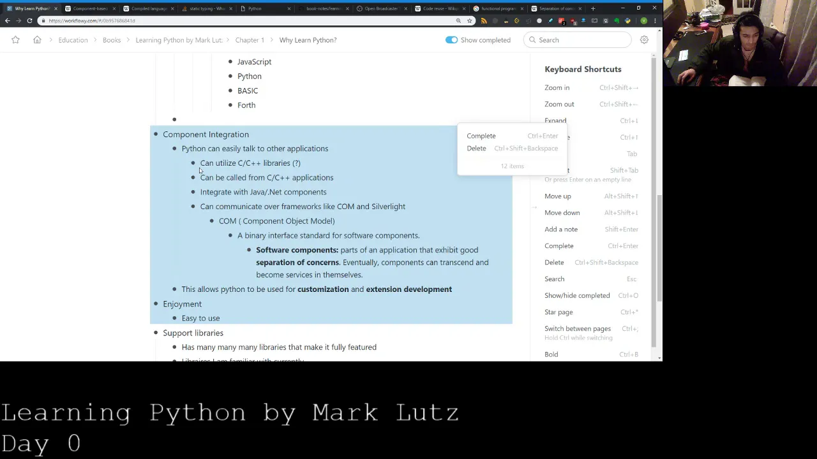Go to the Chapter 1 breadcrumb
This screenshot has height=459, width=817.
[250, 40]
